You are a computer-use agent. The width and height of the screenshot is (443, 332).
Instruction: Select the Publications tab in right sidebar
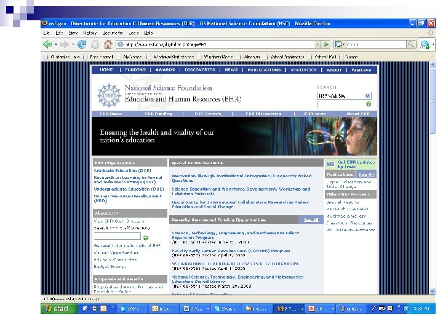340,175
